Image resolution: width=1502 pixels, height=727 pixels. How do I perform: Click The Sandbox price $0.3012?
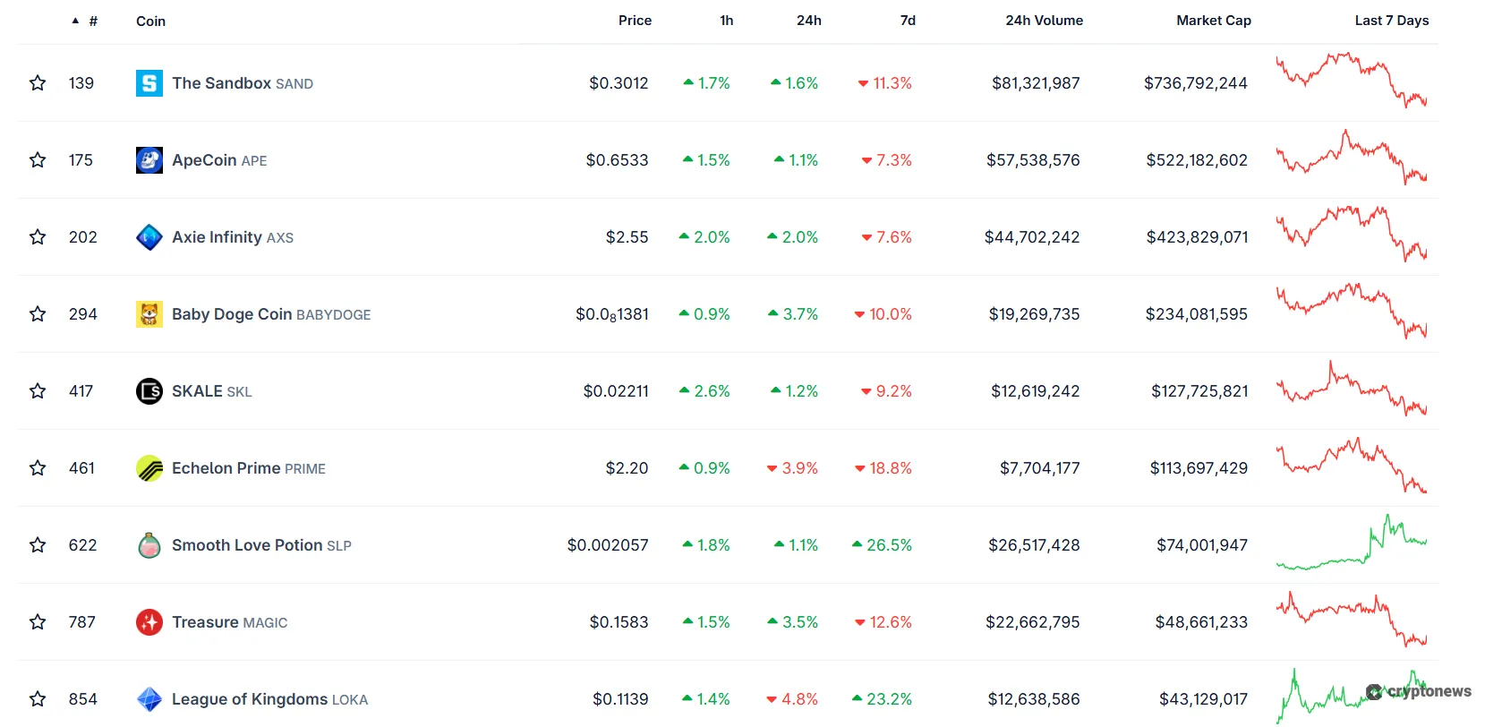619,83
